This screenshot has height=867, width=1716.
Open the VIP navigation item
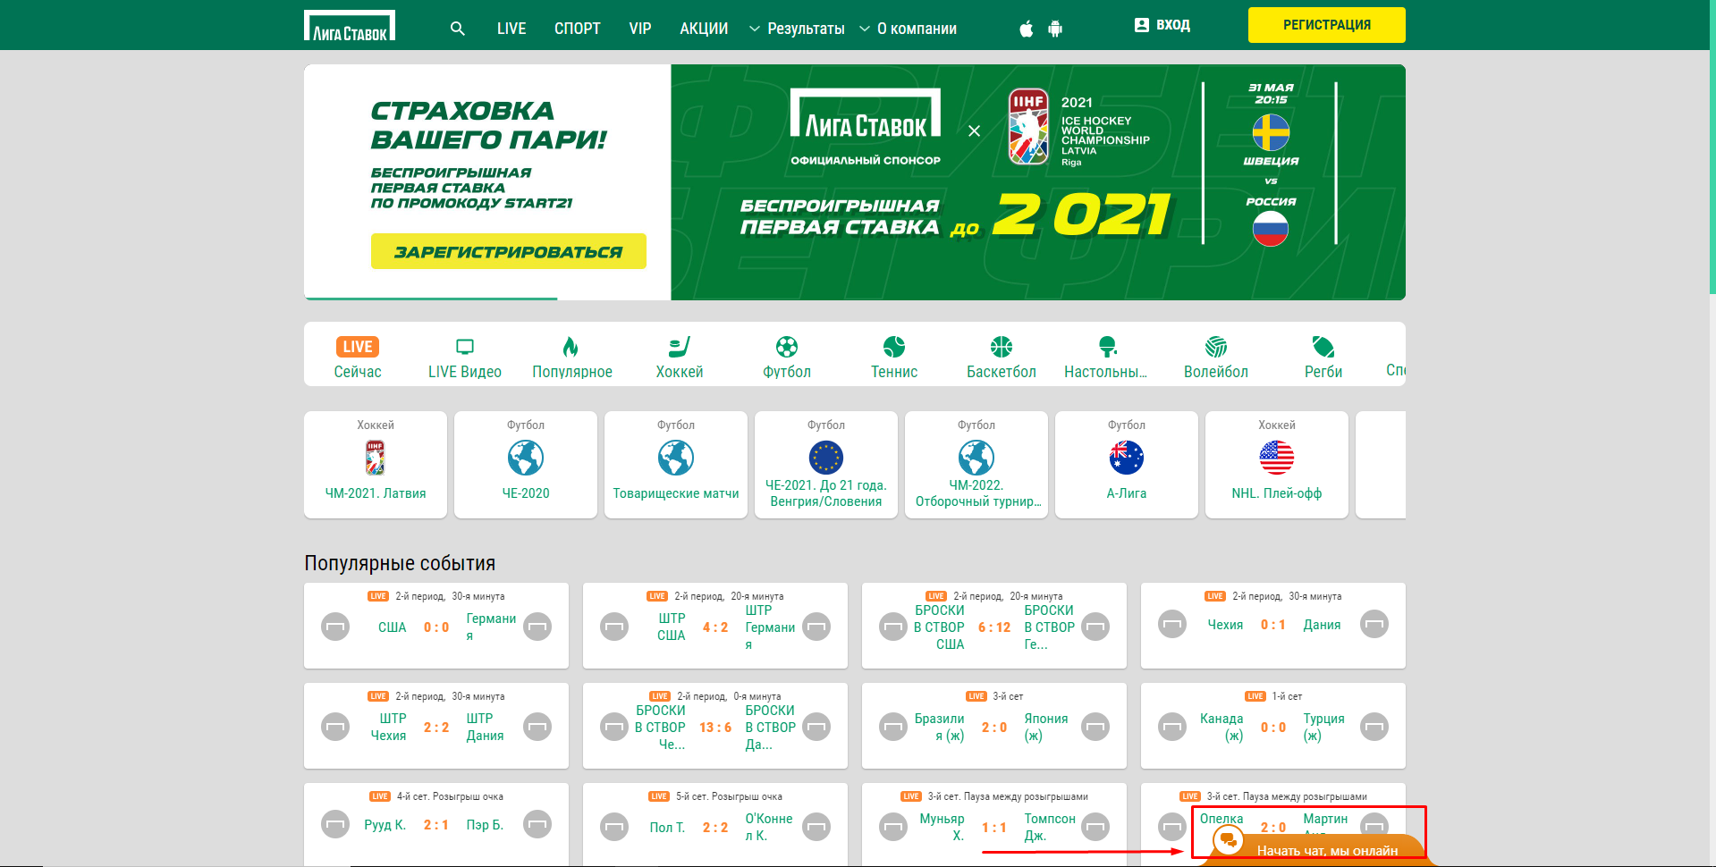tap(640, 29)
